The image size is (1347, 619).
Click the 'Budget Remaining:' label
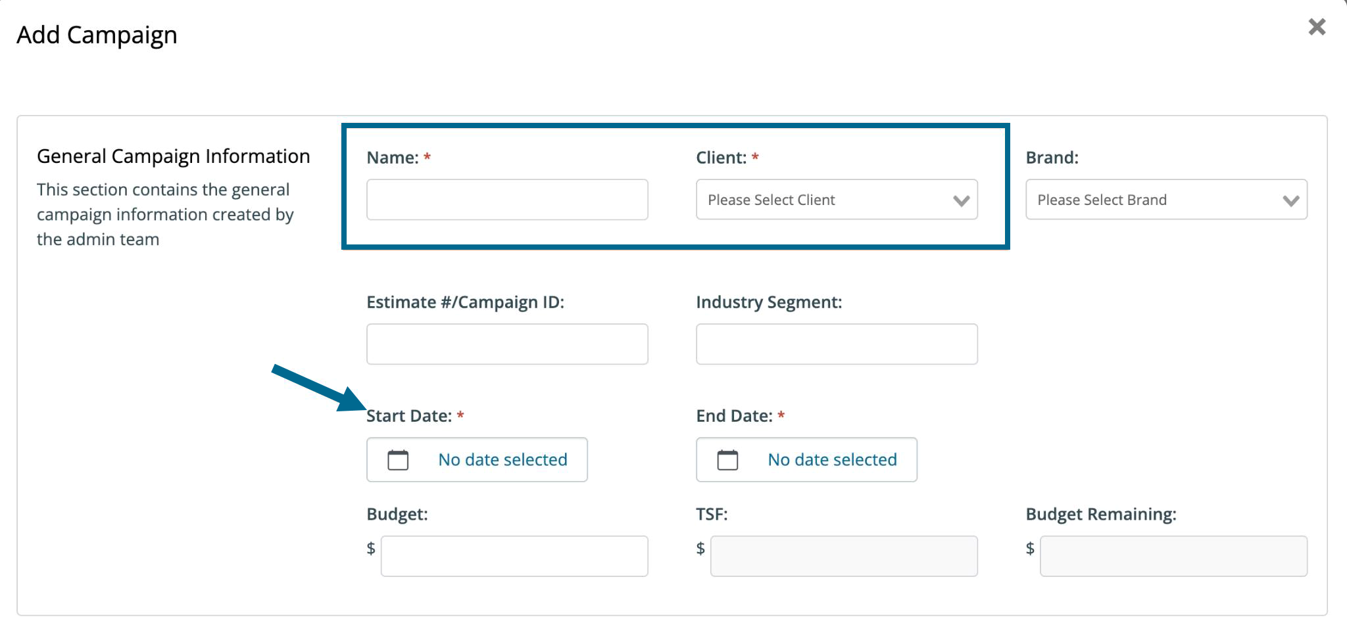click(1101, 515)
